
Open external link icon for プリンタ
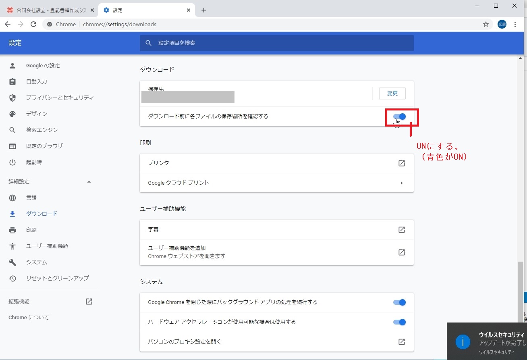pyautogui.click(x=401, y=163)
